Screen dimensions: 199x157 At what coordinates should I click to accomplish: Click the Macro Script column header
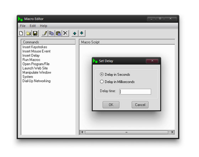(x=127, y=42)
